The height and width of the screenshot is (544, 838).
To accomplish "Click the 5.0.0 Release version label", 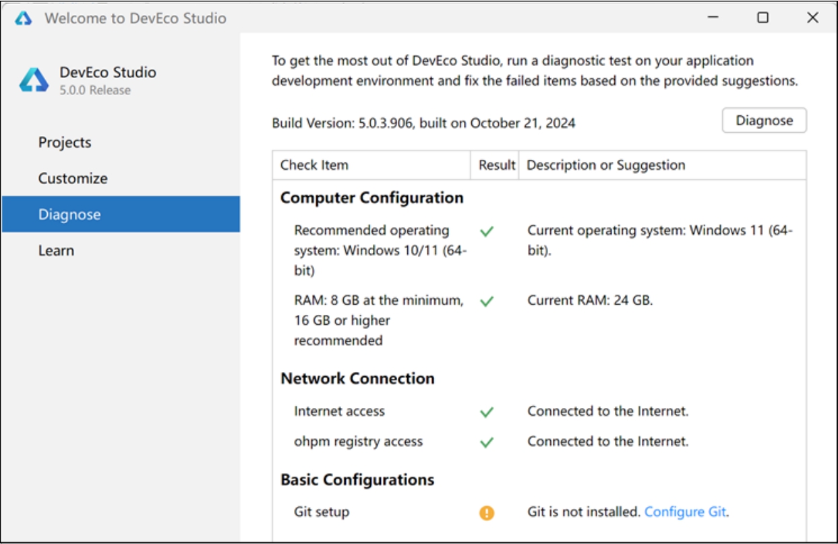I will point(95,90).
